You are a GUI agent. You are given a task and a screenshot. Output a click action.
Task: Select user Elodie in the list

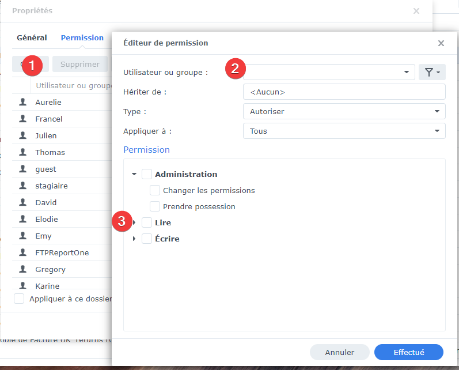[62, 219]
